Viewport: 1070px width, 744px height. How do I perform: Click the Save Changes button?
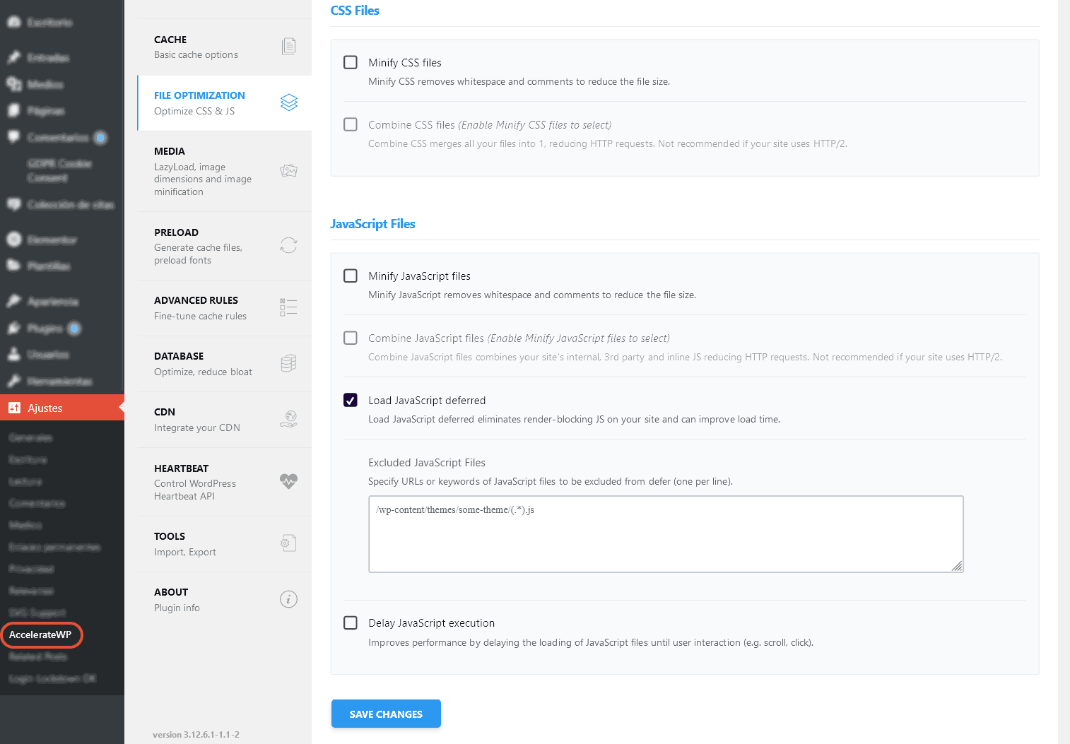coord(386,714)
